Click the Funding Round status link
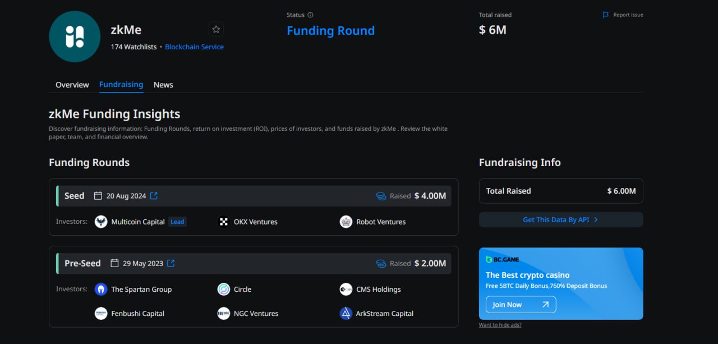The image size is (718, 344). [330, 31]
